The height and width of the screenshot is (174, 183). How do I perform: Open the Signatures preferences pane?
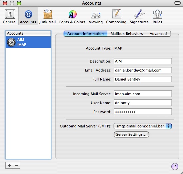139,16
